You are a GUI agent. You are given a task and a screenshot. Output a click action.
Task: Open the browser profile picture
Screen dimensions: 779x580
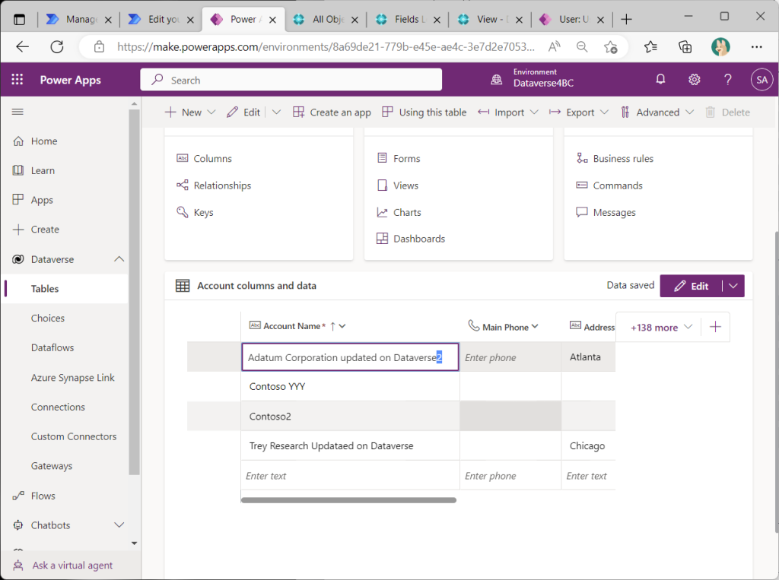tap(720, 46)
